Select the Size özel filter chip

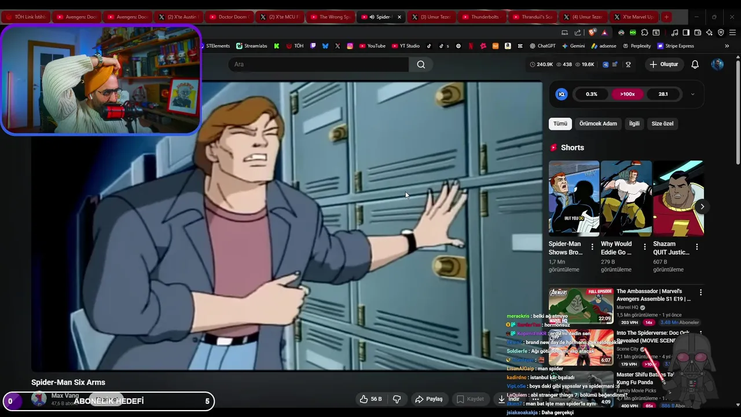point(662,123)
